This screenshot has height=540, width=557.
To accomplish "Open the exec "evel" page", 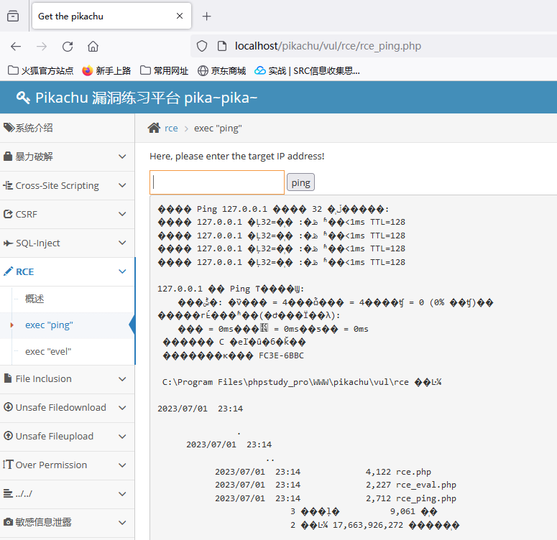I will point(48,351).
